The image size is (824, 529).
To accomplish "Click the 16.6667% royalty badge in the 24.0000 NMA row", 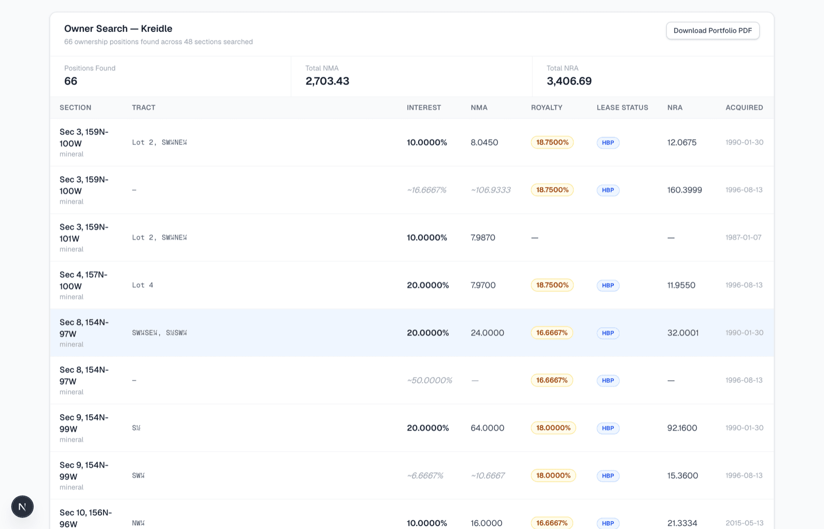I will [x=552, y=333].
